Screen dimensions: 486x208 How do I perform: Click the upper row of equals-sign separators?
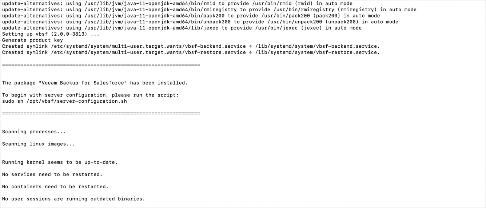point(101,65)
